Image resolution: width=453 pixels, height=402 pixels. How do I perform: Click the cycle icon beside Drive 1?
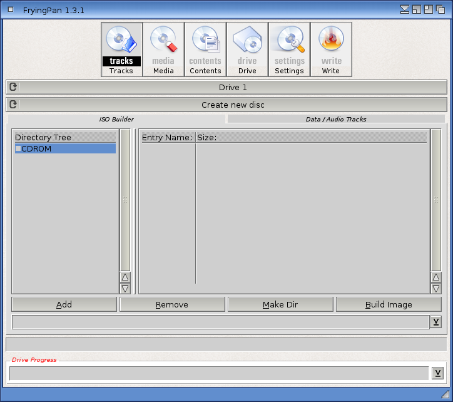click(13, 87)
